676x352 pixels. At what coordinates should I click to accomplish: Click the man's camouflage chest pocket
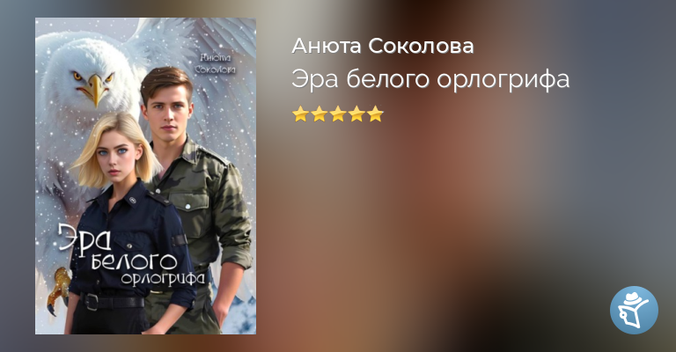tap(187, 209)
